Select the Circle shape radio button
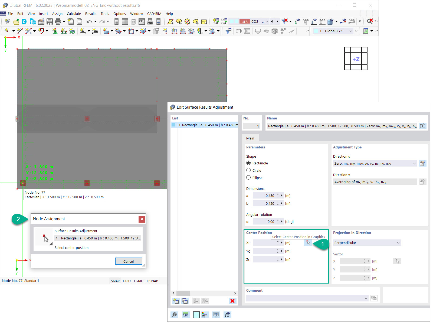 click(x=248, y=170)
